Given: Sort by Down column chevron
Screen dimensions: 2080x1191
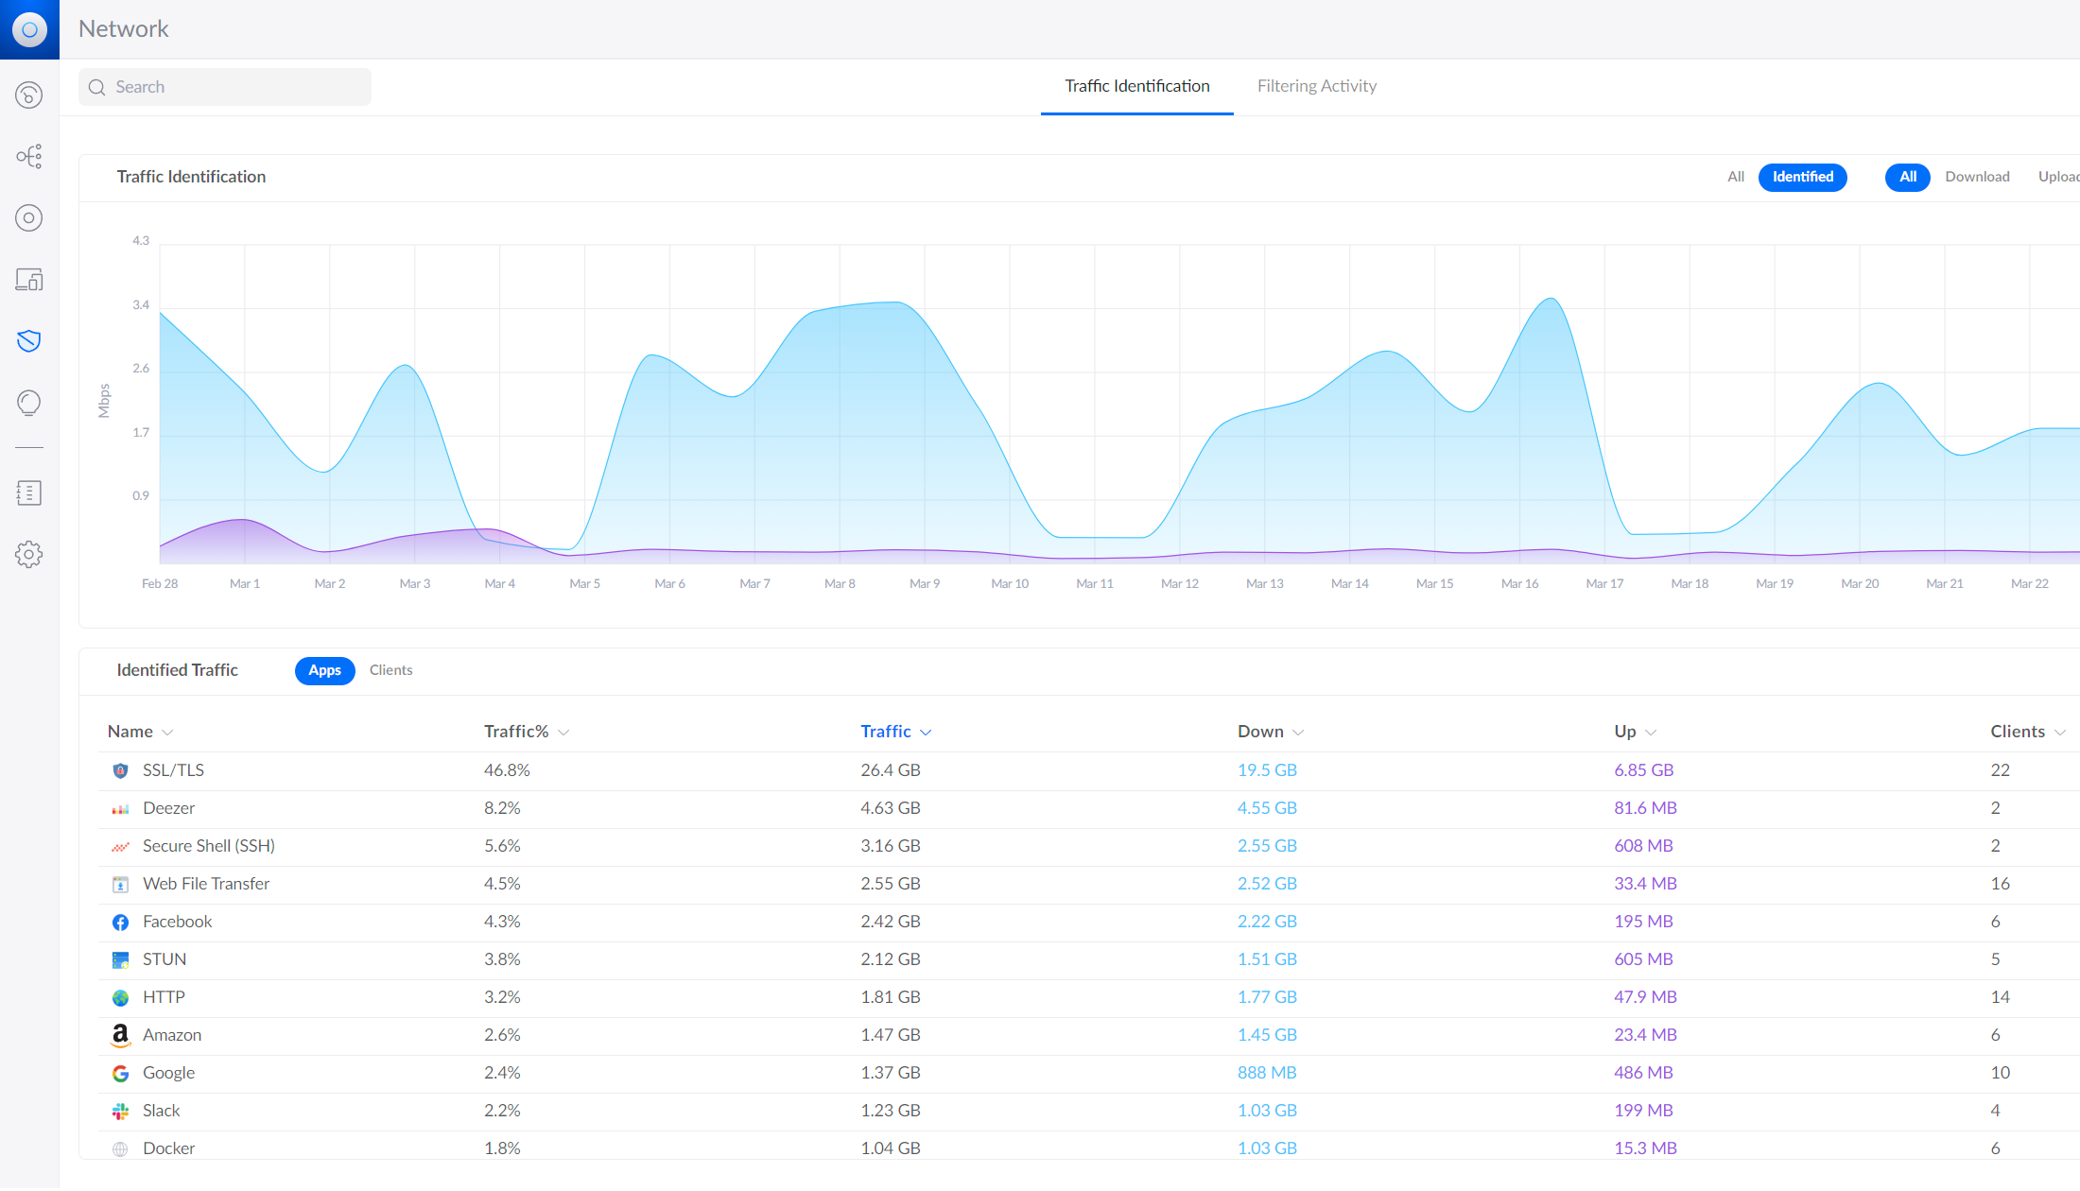Looking at the screenshot, I should coord(1298,733).
